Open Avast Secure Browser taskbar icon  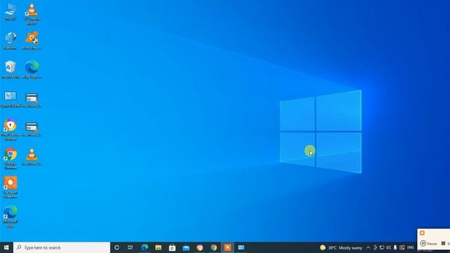200,247
